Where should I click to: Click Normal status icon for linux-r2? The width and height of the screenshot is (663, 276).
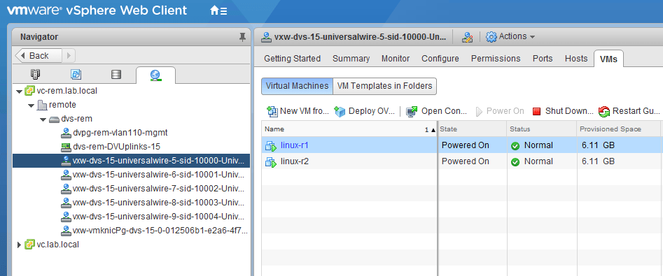515,161
